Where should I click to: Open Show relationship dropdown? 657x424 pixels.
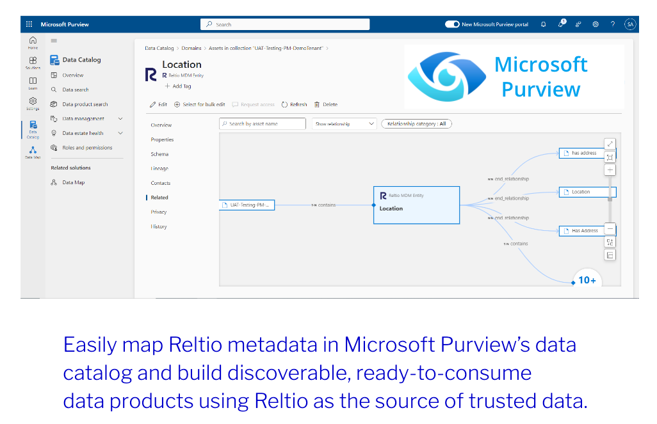point(344,124)
